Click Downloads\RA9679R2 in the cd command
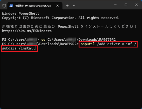142x109 pixels. pyautogui.click(x=97, y=39)
